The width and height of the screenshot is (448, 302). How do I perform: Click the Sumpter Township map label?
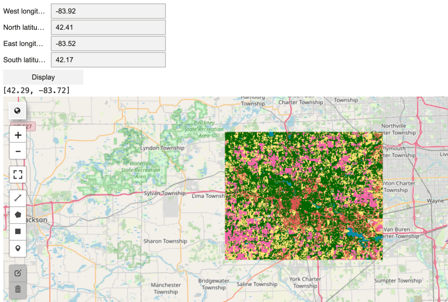coord(398,281)
